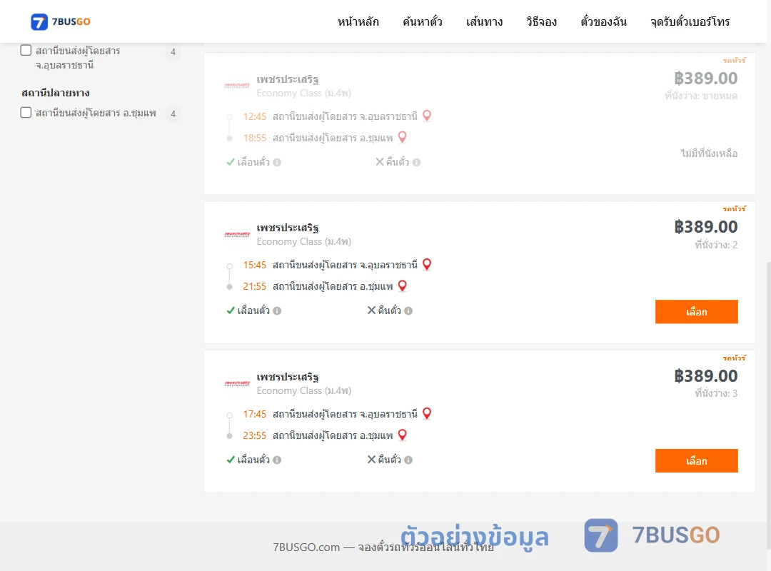
Task: Open the เส้นทาง menu item
Action: [484, 21]
